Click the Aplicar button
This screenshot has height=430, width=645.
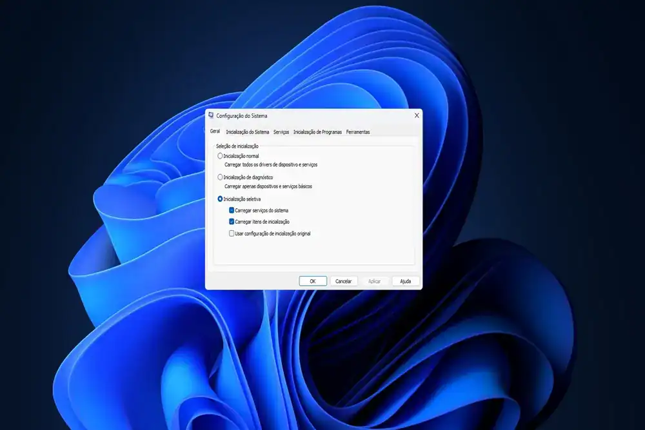tap(374, 281)
